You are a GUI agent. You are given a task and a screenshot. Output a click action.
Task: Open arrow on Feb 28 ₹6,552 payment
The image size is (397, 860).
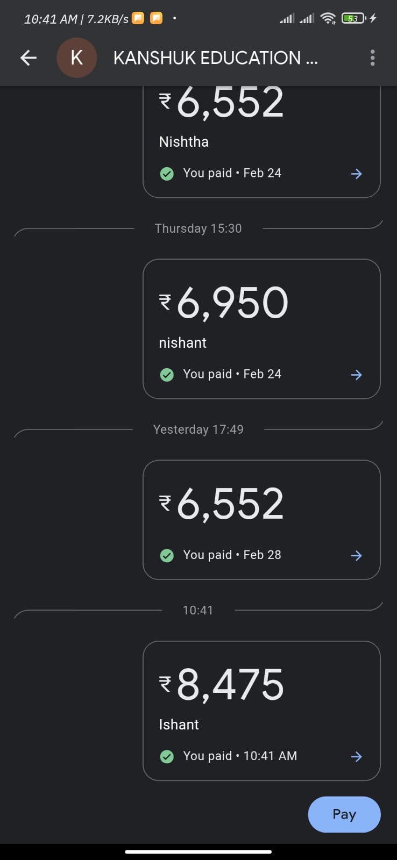[356, 555]
